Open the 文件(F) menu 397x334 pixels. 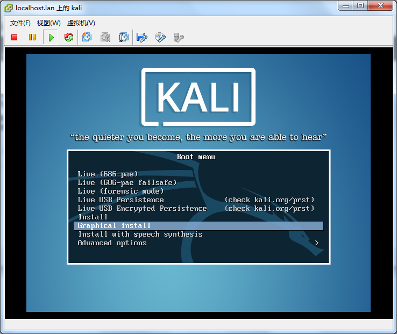(20, 23)
